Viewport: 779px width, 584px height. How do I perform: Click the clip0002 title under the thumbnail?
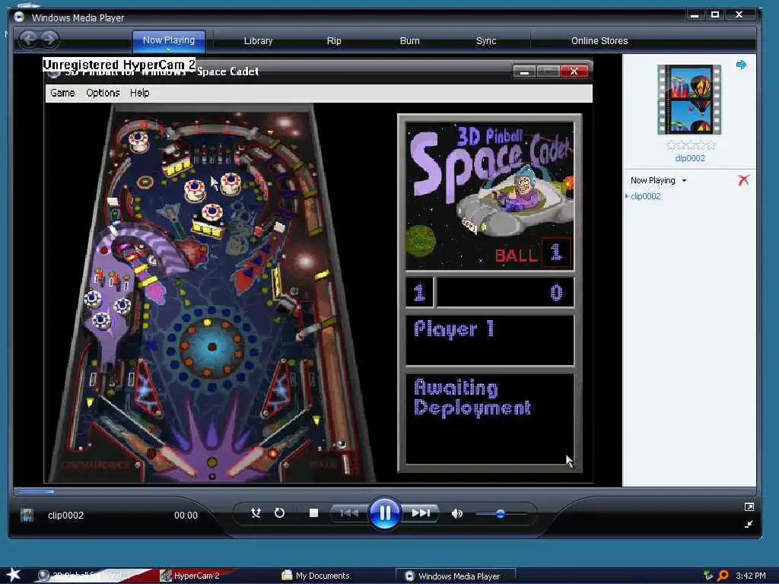pos(689,158)
